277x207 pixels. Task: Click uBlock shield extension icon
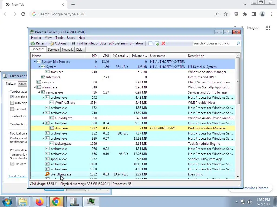coord(236,14)
